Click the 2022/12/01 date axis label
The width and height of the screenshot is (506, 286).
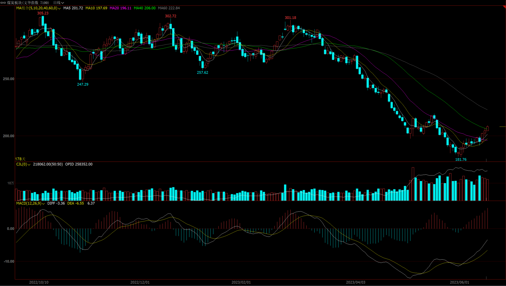point(140,282)
